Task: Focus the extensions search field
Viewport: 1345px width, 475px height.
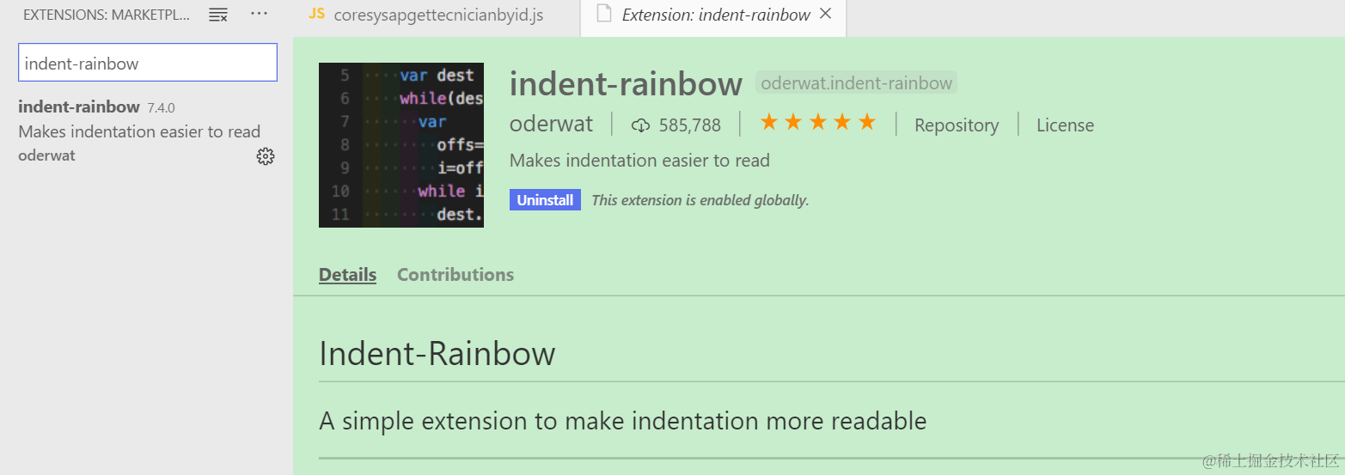Action: coord(148,63)
